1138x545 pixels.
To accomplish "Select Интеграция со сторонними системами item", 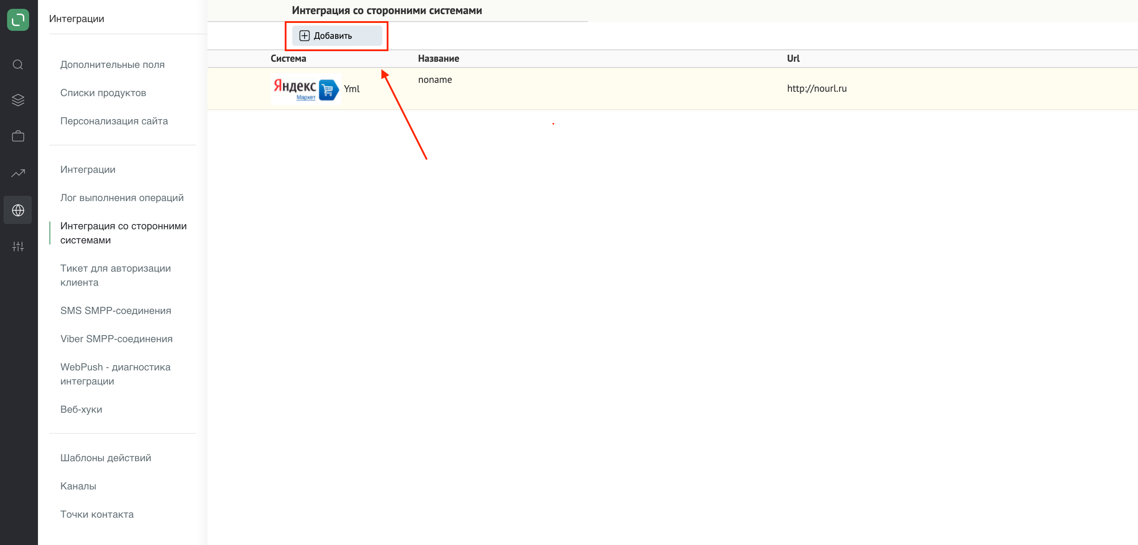I will pos(123,233).
